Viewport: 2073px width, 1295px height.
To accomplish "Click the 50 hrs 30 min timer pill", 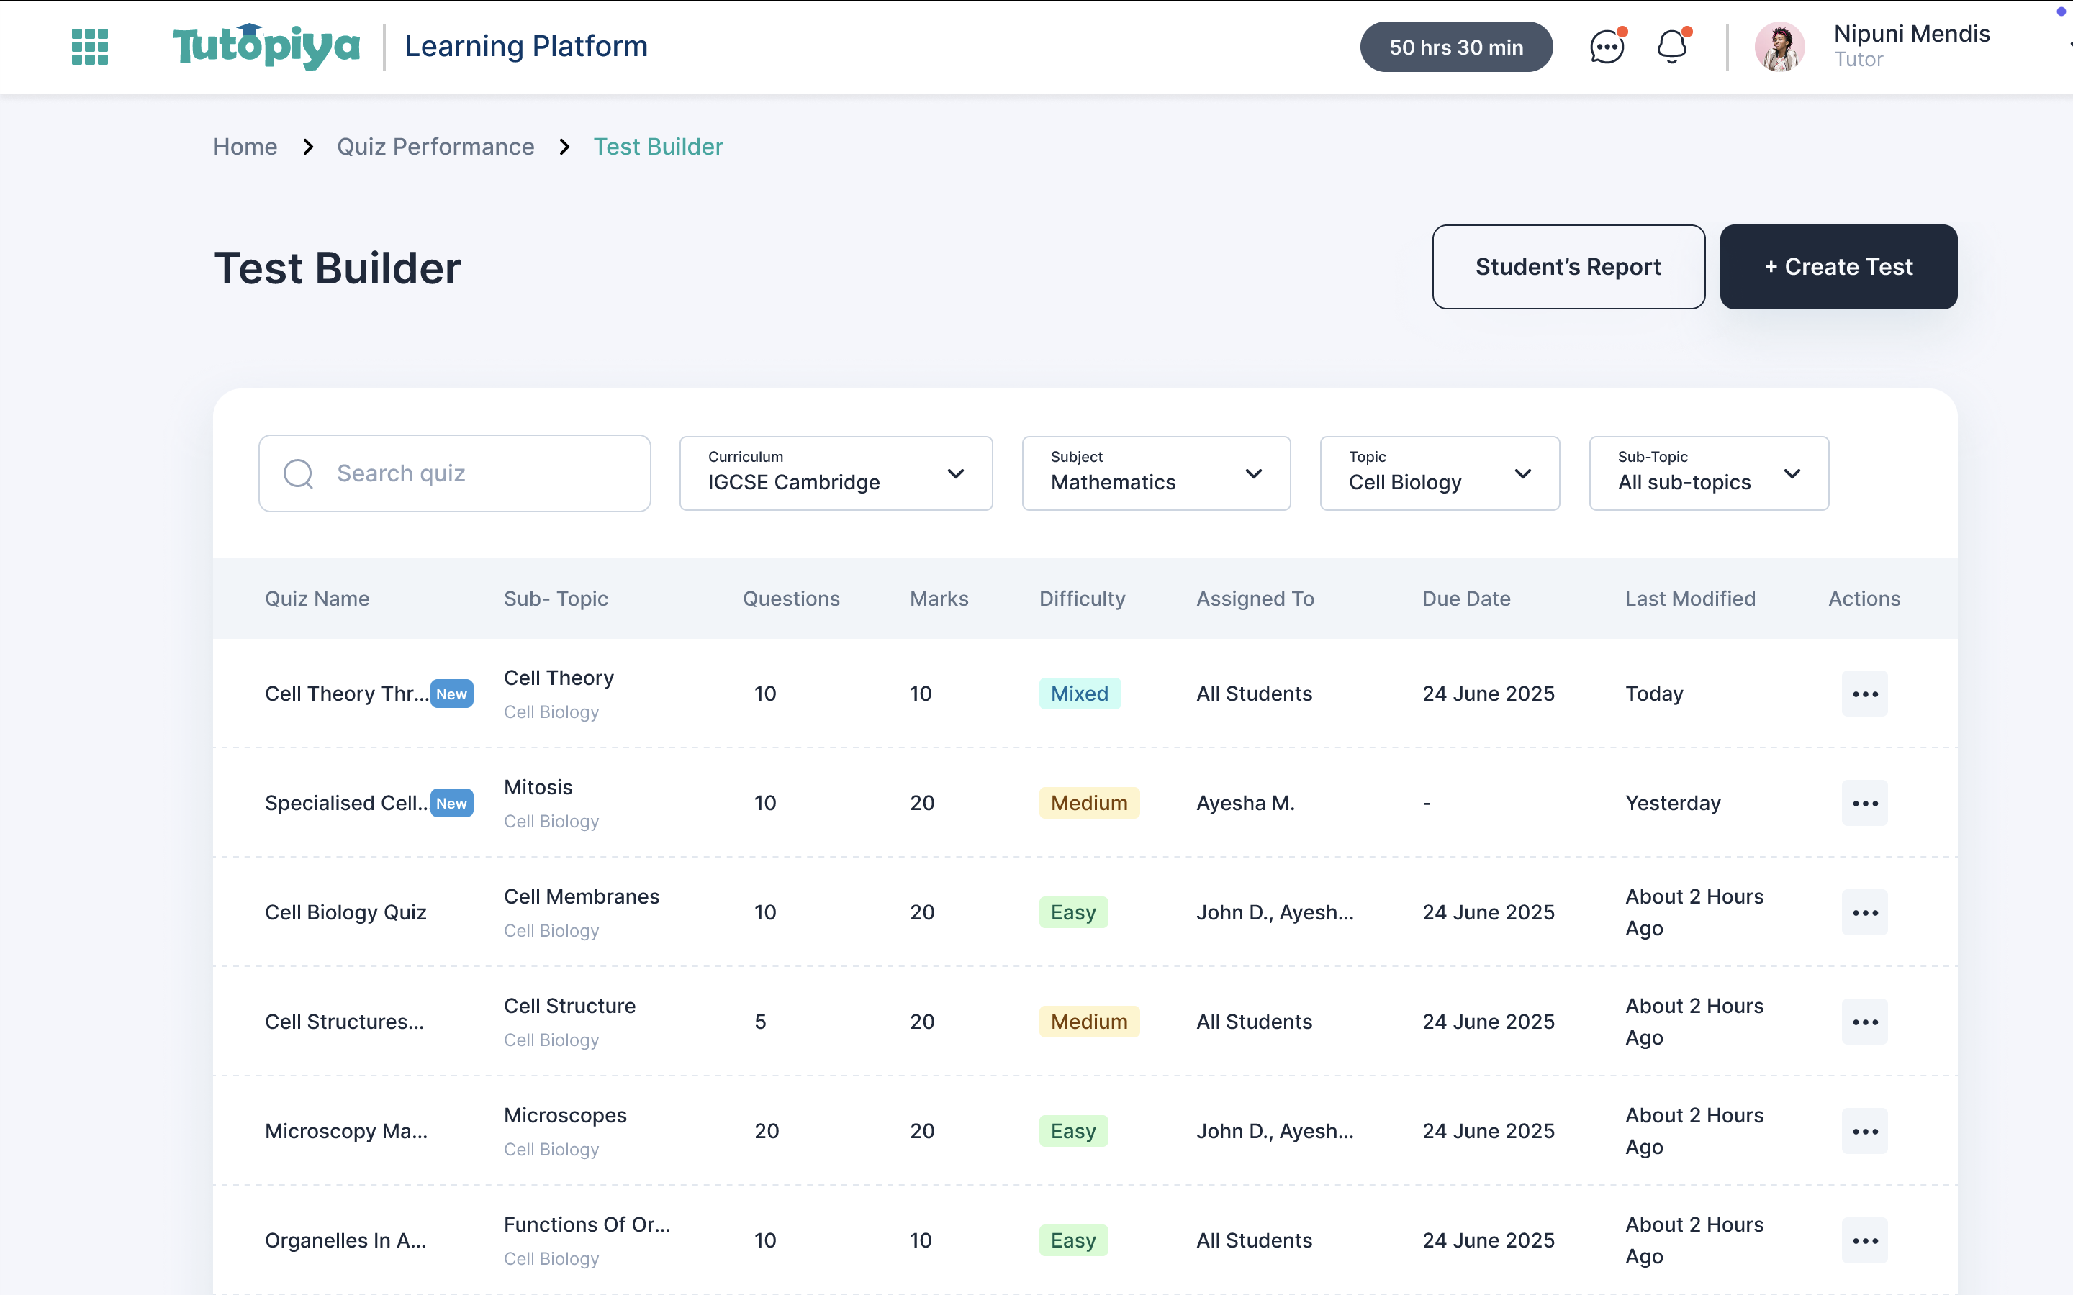I will 1455,46.
